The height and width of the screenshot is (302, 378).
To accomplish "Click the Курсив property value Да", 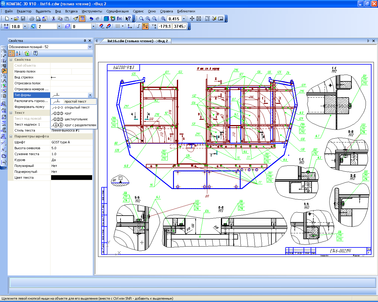I will click(x=71, y=160).
